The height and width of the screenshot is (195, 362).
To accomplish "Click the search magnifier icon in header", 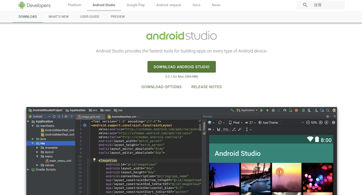I will [x=305, y=5].
